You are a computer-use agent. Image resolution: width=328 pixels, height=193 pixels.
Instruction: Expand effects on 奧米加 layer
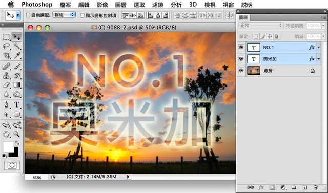319,59
